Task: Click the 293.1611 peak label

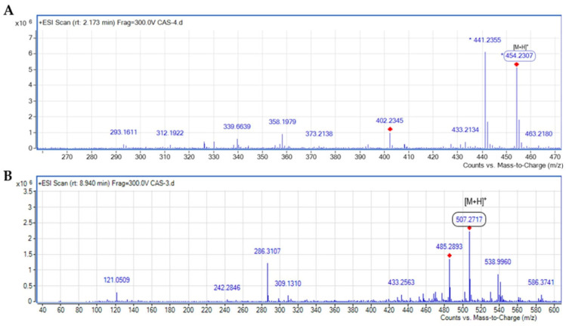Action: pos(123,132)
